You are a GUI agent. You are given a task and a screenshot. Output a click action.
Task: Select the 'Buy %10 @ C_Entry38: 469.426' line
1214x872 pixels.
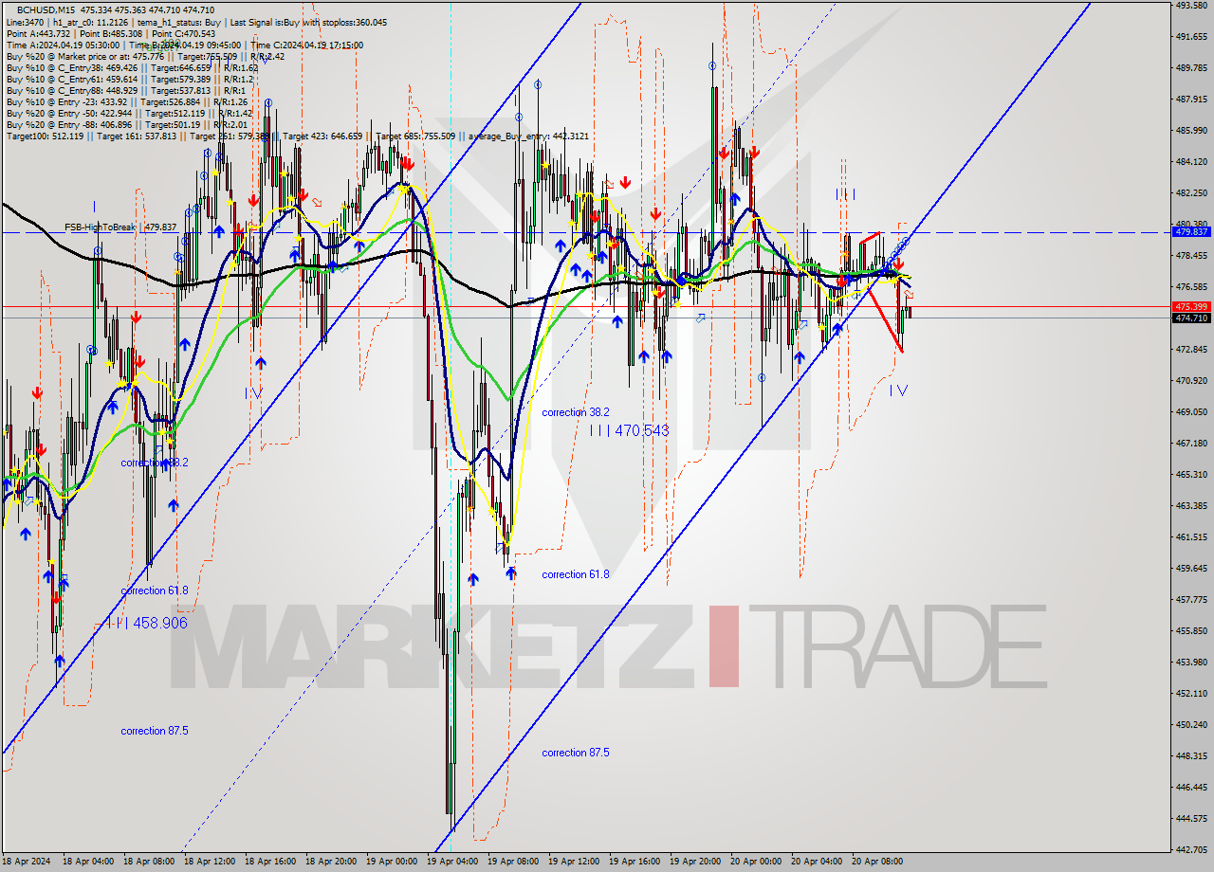[x=71, y=68]
